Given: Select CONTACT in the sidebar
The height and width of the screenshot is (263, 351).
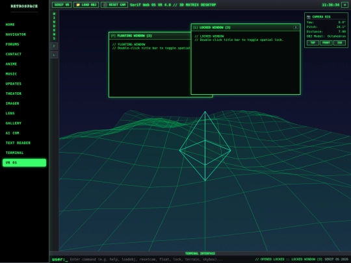Looking at the screenshot, I should [24, 54].
